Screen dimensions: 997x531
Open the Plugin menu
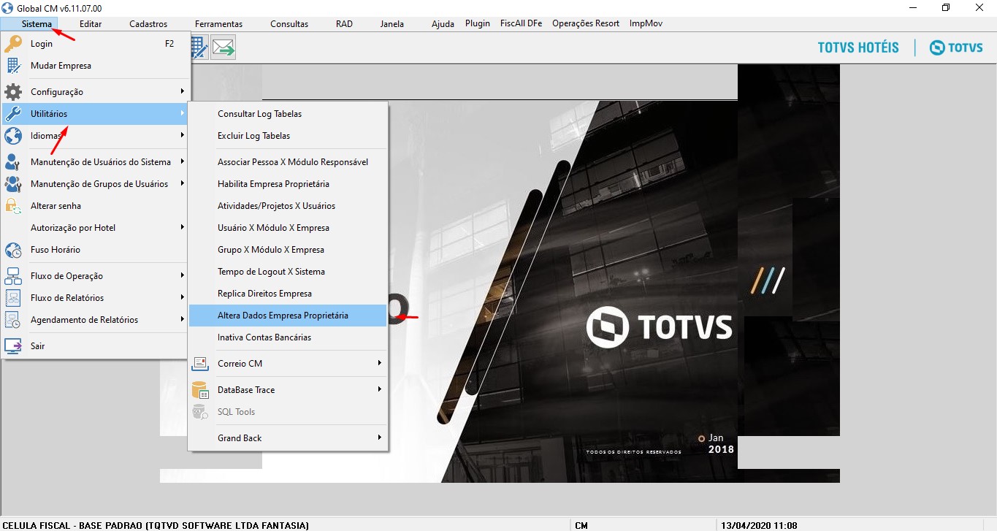[x=478, y=24]
